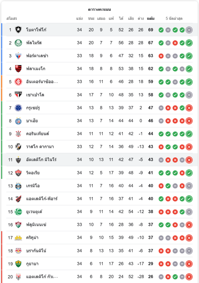Viewport: 199px width, 283px height.
Task: Click the São Paulo SPFC crest icon
Action: click(18, 95)
